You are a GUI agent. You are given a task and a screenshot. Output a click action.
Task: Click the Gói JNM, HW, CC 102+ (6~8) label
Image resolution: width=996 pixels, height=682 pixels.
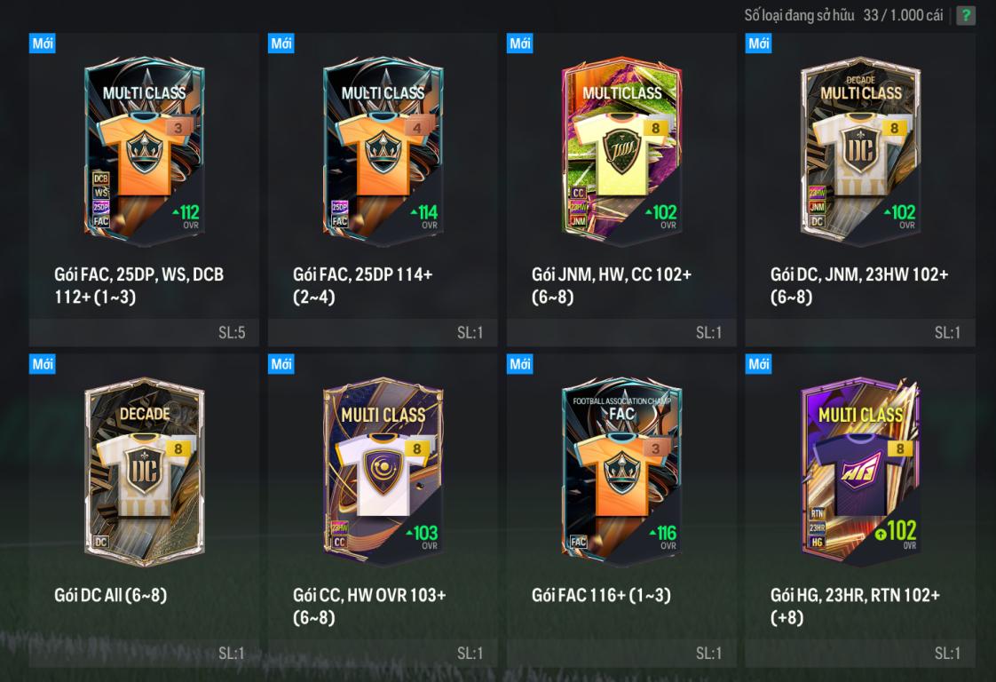611,285
